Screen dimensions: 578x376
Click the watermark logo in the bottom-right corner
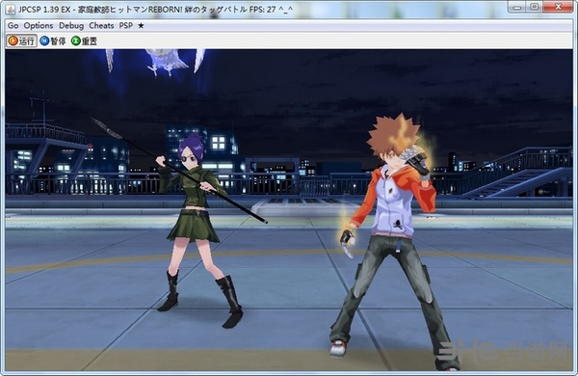503,350
